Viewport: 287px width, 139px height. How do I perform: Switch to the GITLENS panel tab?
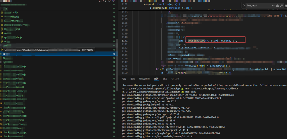click(175, 79)
